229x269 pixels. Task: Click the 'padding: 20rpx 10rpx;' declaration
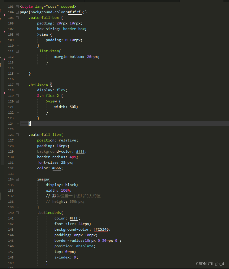coord(60,23)
